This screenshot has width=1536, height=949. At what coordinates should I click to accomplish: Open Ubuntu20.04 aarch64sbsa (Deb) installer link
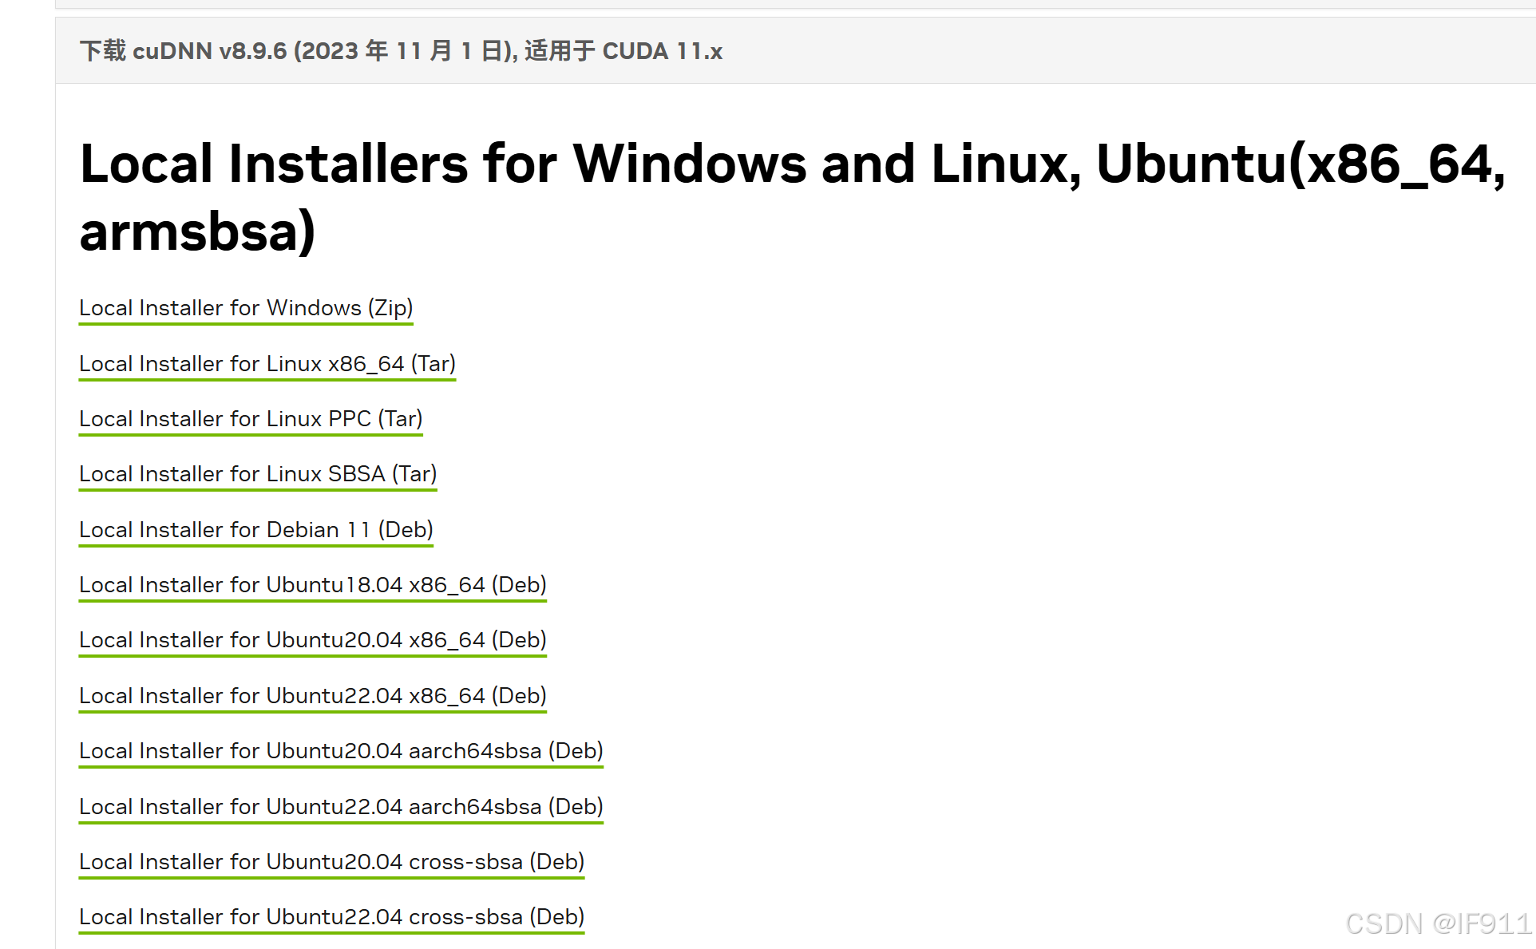pyautogui.click(x=341, y=751)
